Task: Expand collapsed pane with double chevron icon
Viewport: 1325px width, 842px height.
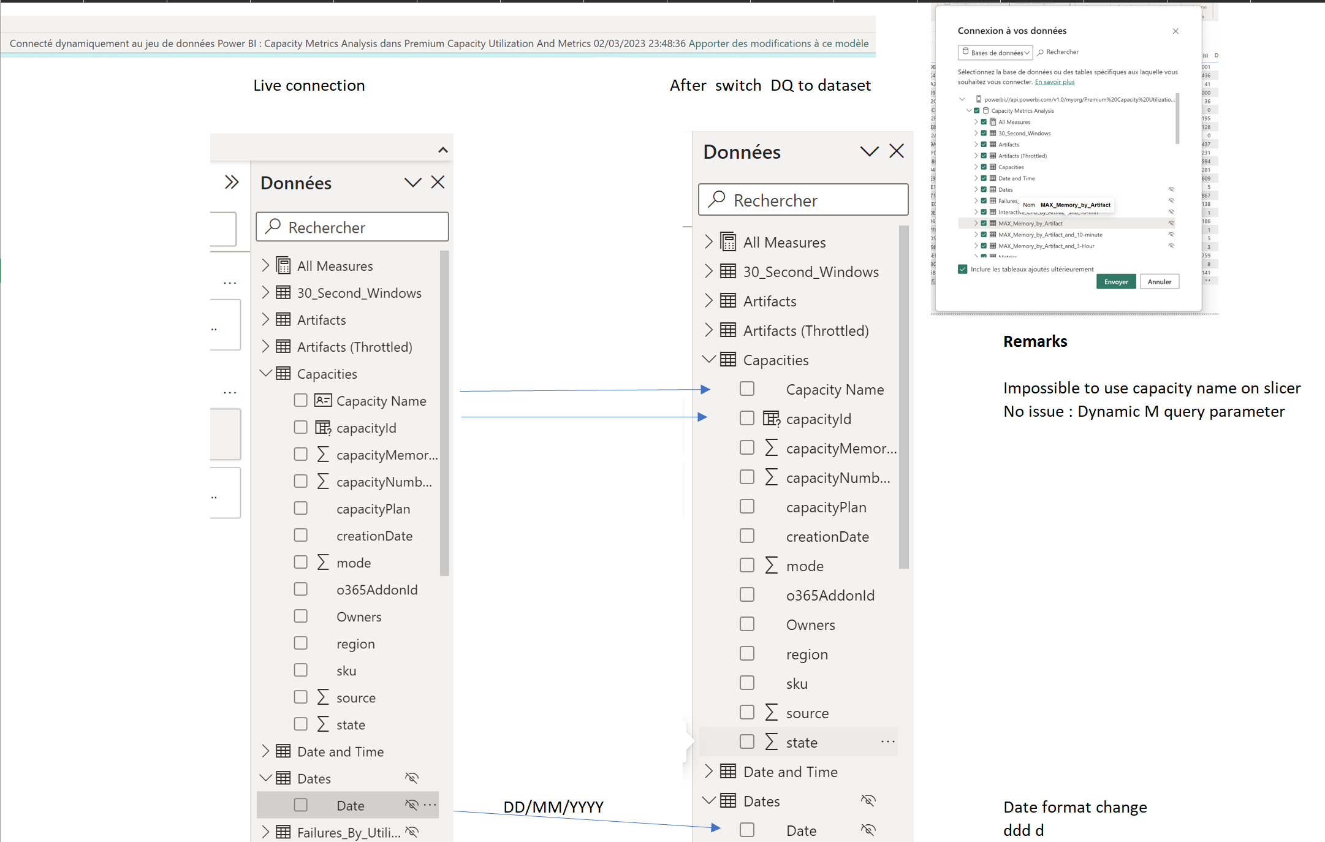Action: coord(232,182)
